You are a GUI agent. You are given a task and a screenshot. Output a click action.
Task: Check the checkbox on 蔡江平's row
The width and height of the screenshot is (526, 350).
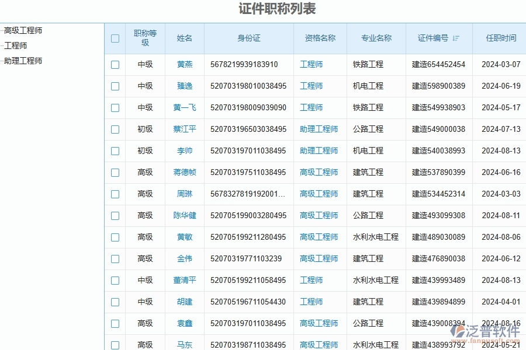pos(115,129)
